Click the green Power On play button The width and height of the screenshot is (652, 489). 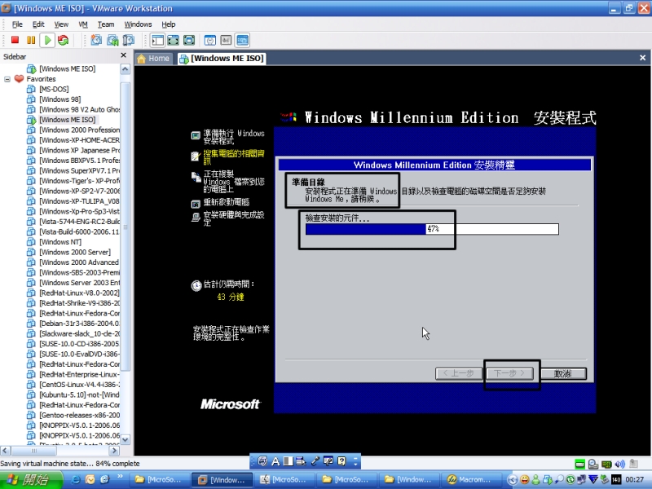pyautogui.click(x=47, y=40)
